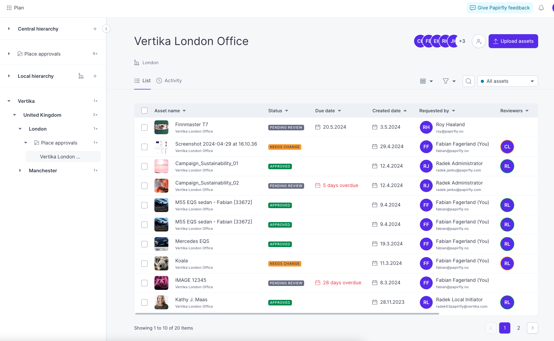
Task: Check the Finnmaster T7 row checkbox
Action: click(144, 127)
